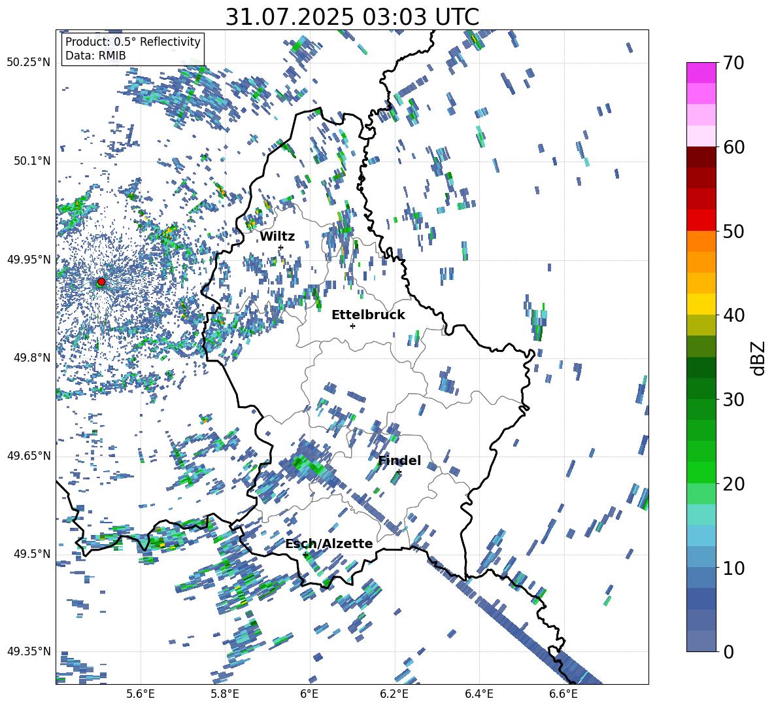Click the colorbar tick label 40
This screenshot has height=707, width=774.
click(733, 315)
